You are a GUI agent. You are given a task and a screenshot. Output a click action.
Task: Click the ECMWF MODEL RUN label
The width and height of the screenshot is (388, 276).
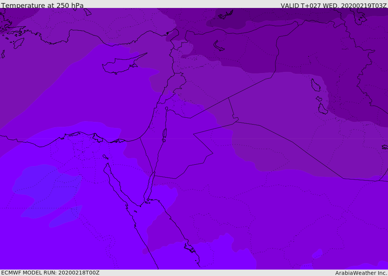coord(50,273)
